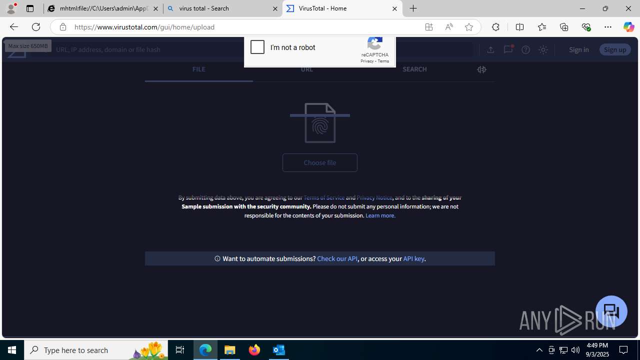
Task: Open the floating chat widget button
Action: click(x=611, y=311)
